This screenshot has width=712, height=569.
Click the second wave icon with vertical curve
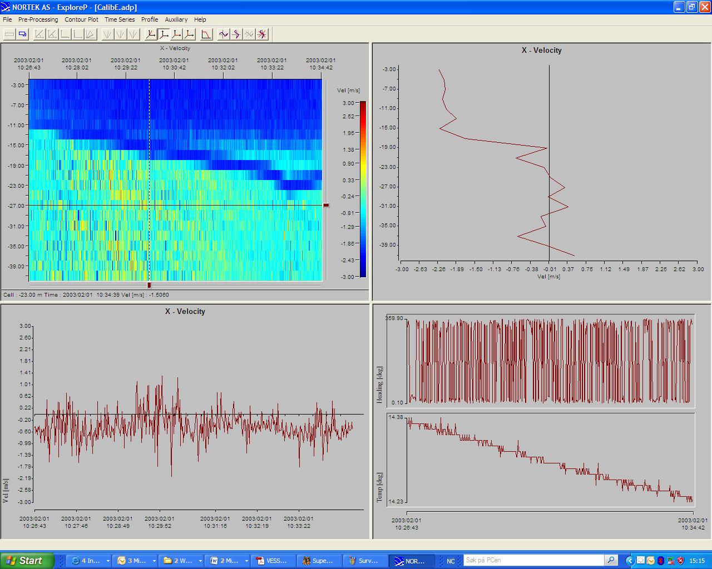pyautogui.click(x=236, y=34)
